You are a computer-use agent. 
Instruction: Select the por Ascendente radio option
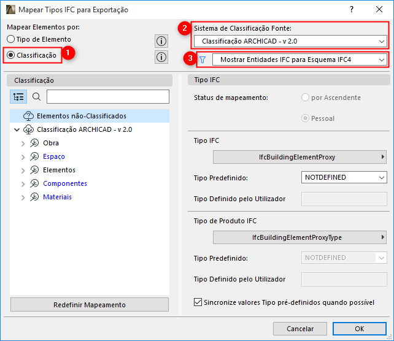[x=305, y=98]
